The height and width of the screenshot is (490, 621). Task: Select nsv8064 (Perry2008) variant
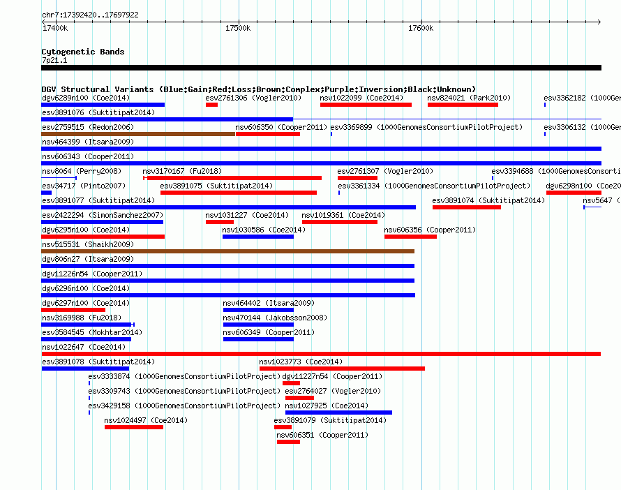(x=82, y=171)
